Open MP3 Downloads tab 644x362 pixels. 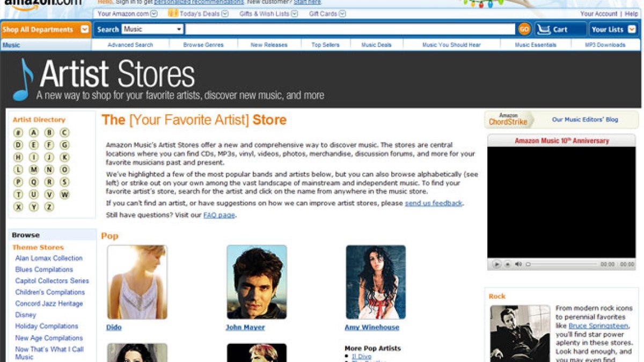click(605, 45)
